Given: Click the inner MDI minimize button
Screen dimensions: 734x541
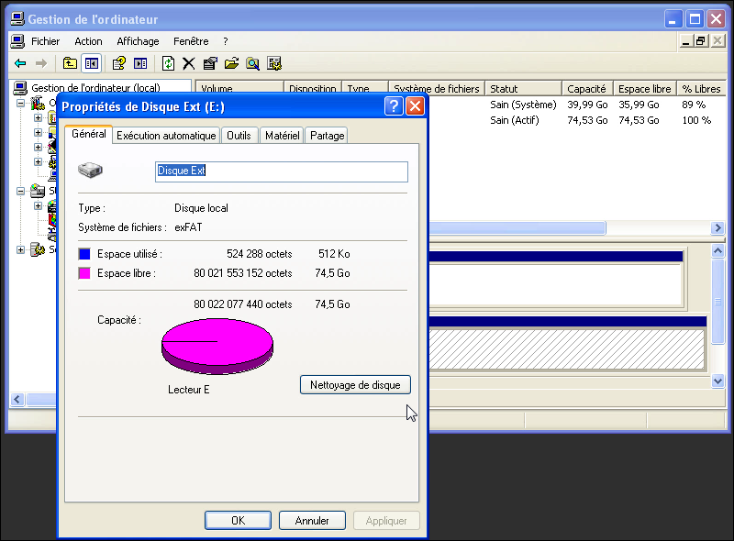Looking at the screenshot, I should pos(685,41).
